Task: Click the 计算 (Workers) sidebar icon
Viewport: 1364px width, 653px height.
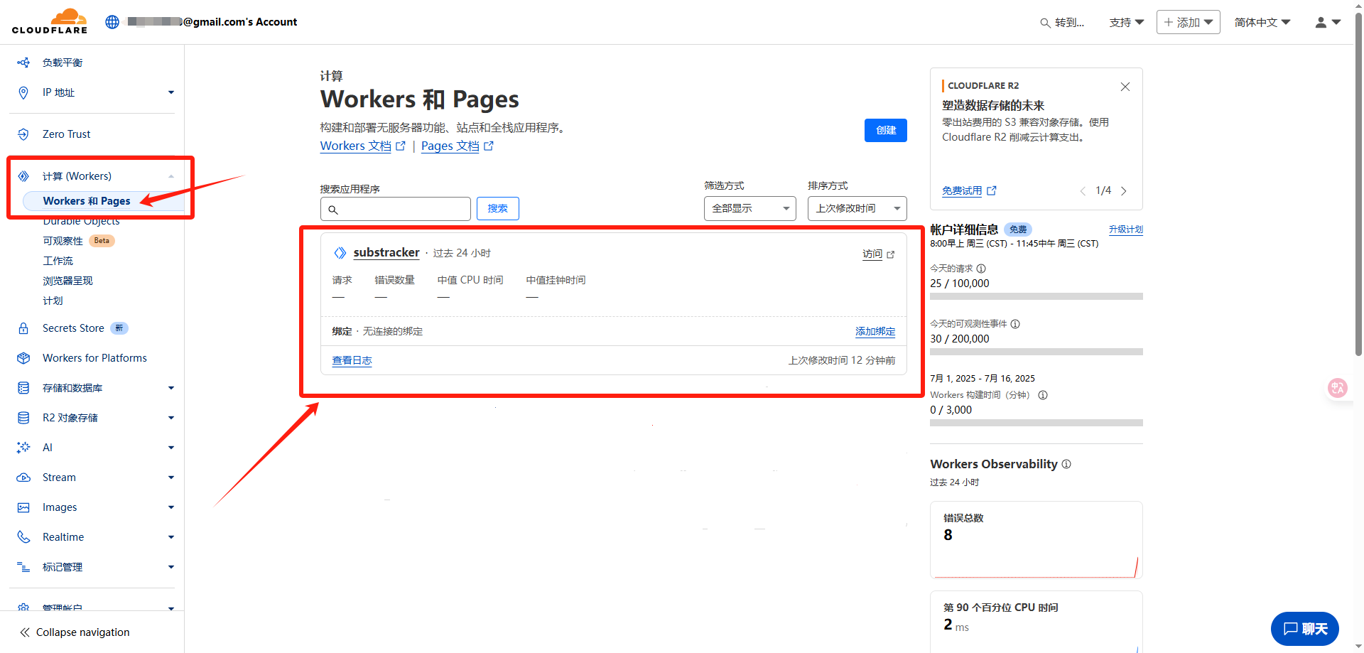Action: (23, 176)
